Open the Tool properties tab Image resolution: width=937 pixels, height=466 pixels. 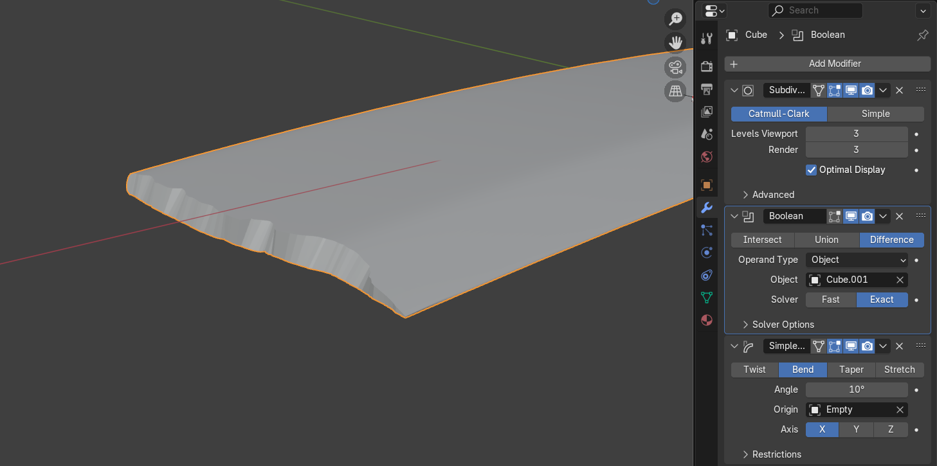[707, 39]
